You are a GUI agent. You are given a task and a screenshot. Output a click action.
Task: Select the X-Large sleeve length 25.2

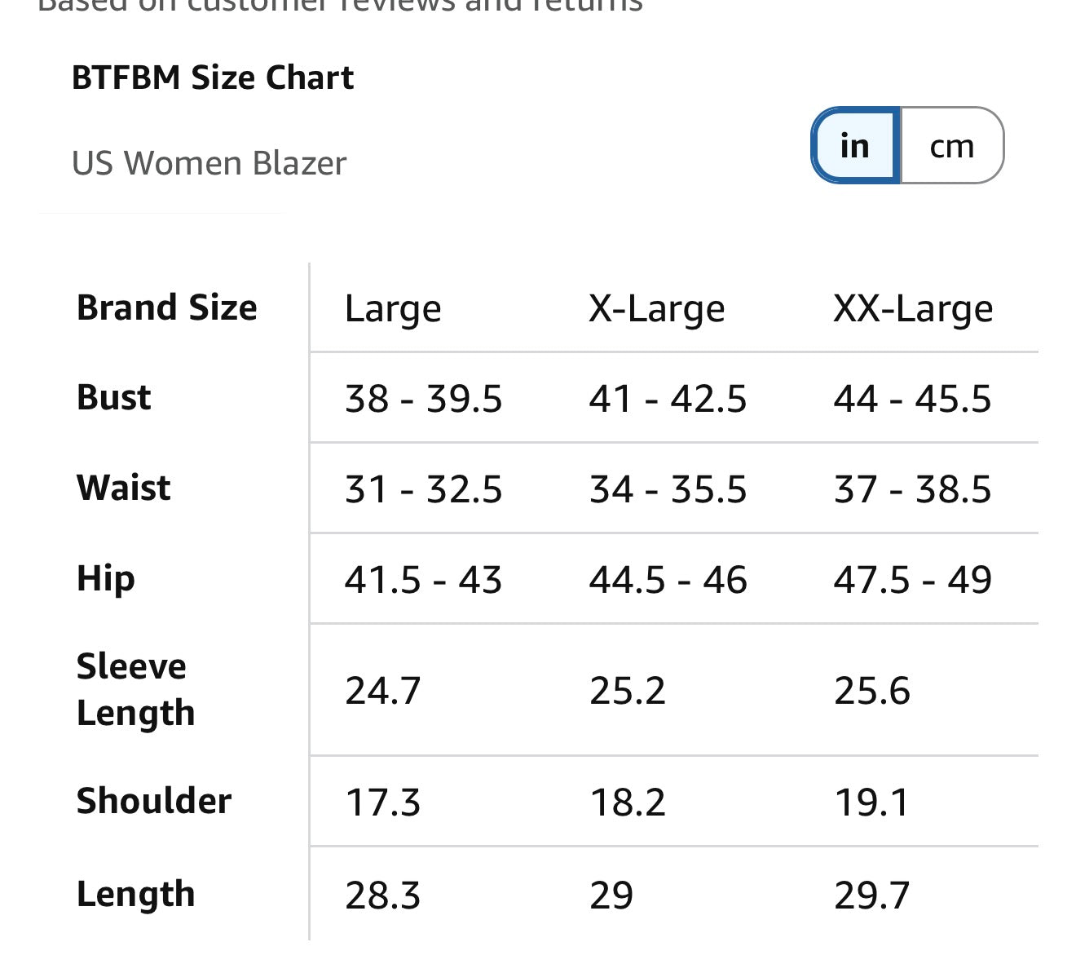coord(628,691)
